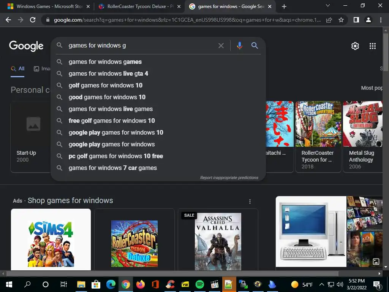Close the Microsoft Store tab
The width and height of the screenshot is (389, 292).
[x=88, y=7]
